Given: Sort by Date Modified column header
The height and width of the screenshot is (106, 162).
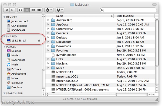Looking at the screenshot, I should [134, 16].
